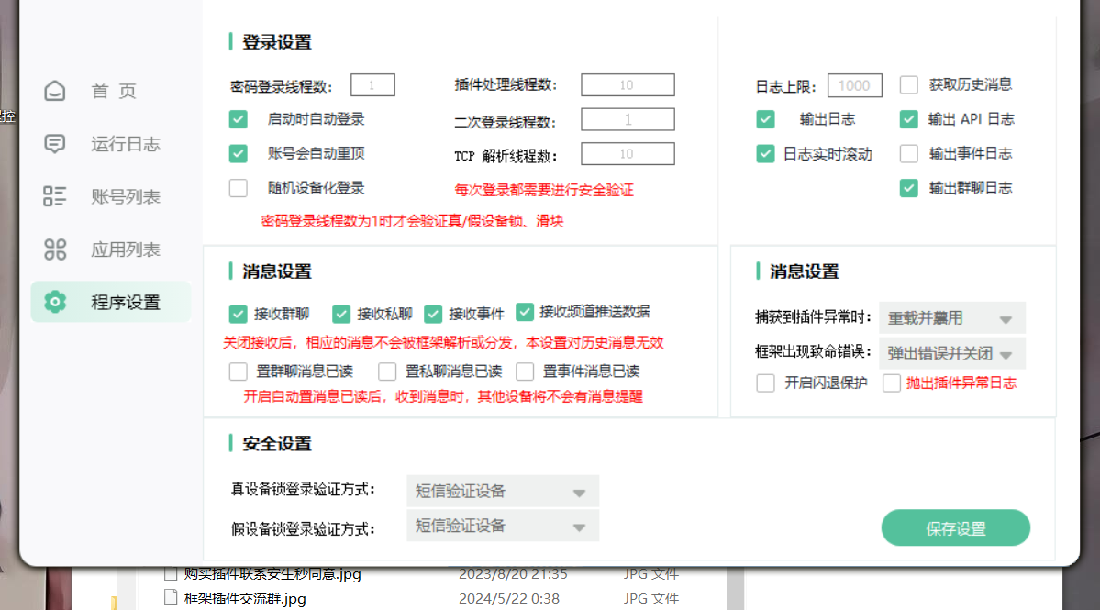Select the 运行日志 log icon
The image size is (1100, 610).
[x=55, y=145]
